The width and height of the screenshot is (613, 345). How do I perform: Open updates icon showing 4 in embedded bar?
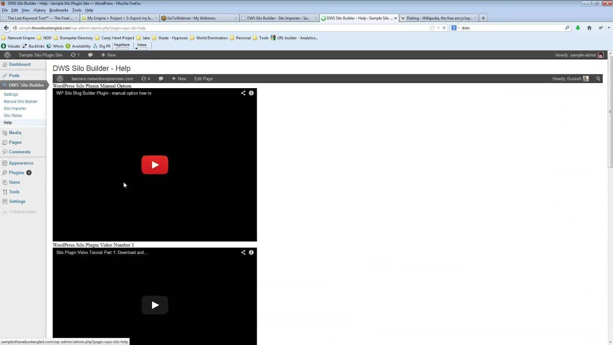click(x=146, y=79)
